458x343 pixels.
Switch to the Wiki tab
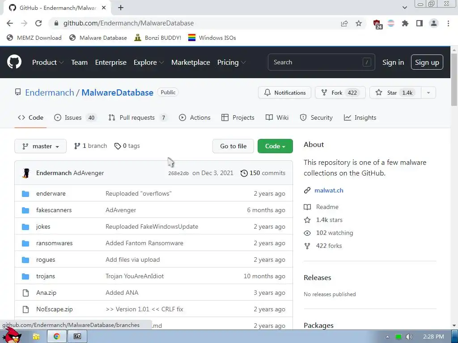point(277,117)
